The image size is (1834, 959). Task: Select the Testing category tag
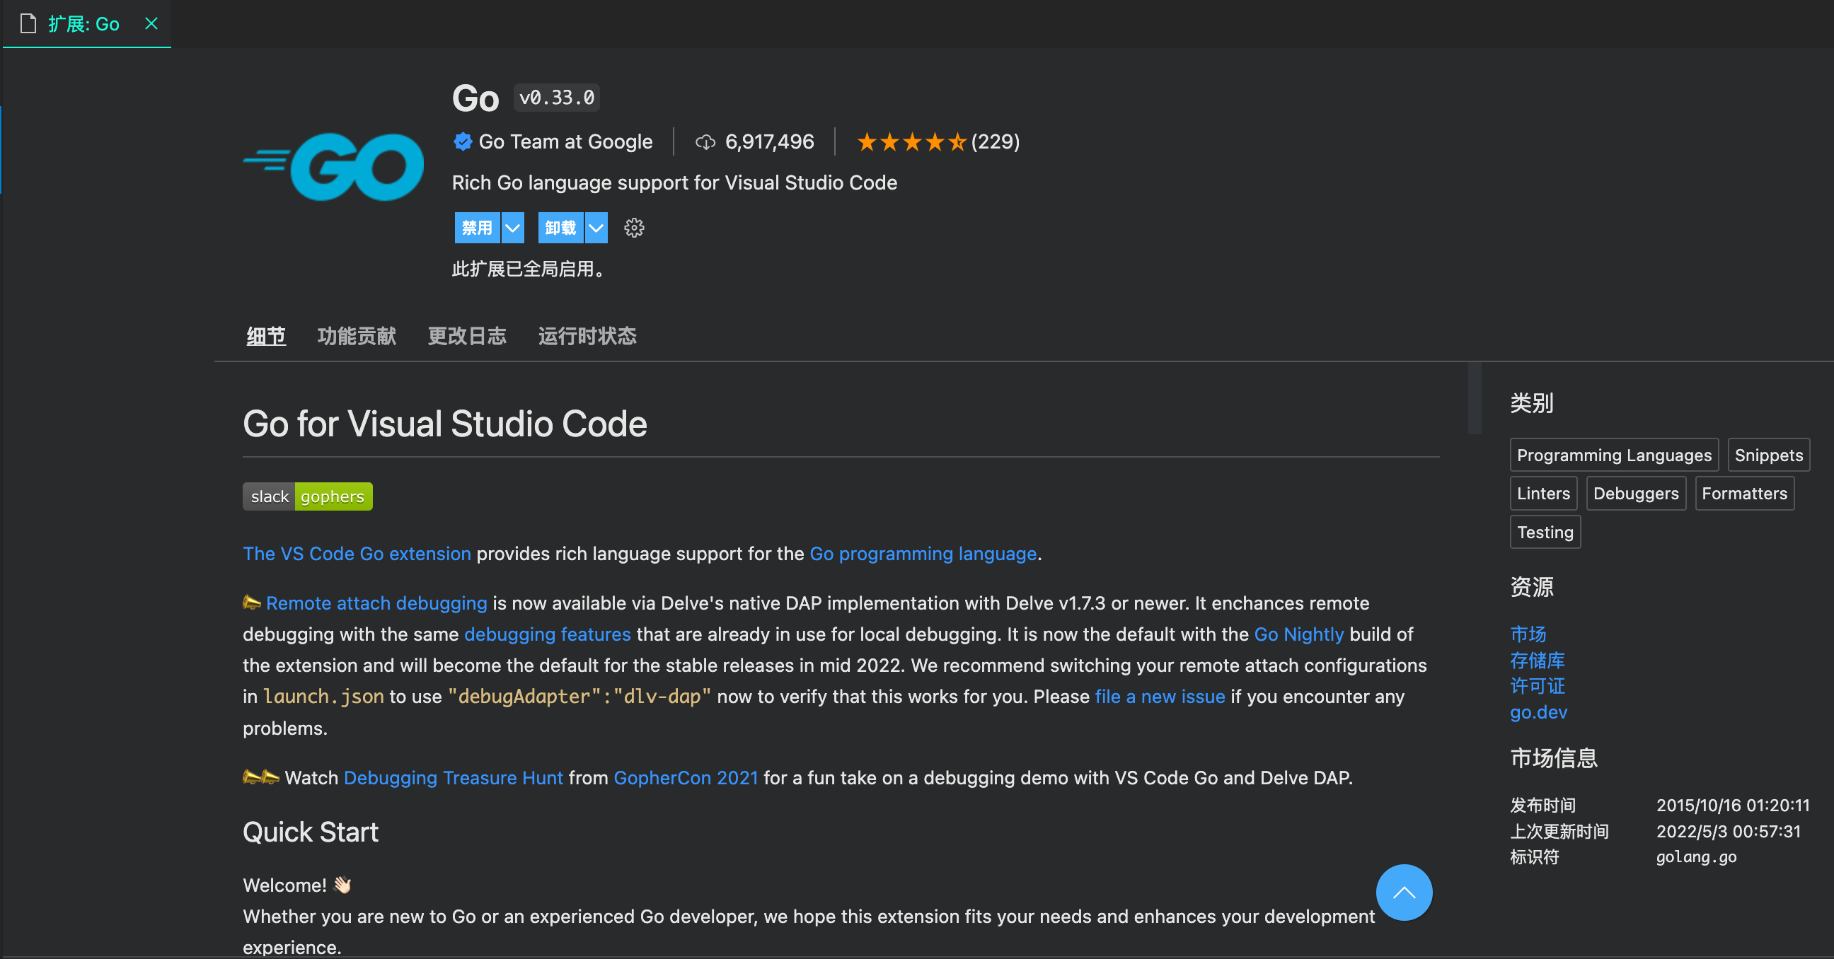[x=1545, y=532]
